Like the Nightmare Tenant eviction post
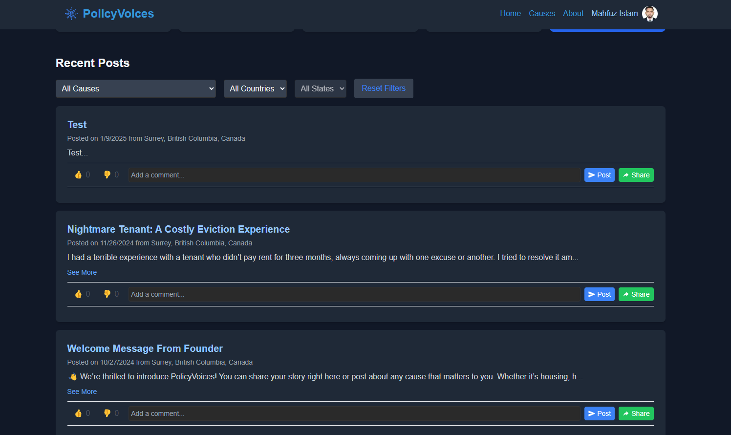 pos(79,294)
